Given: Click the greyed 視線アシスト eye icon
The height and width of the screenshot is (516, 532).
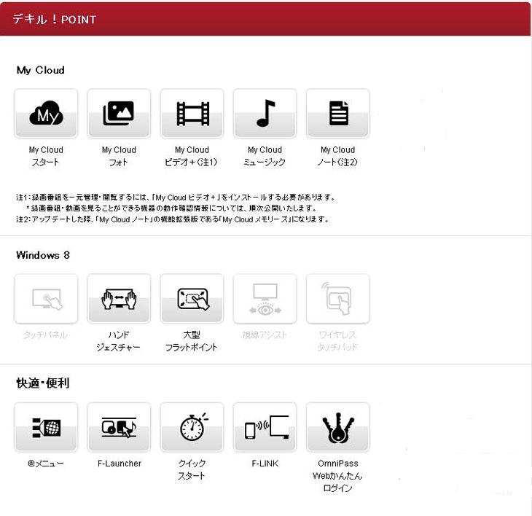Looking at the screenshot, I should [265, 299].
